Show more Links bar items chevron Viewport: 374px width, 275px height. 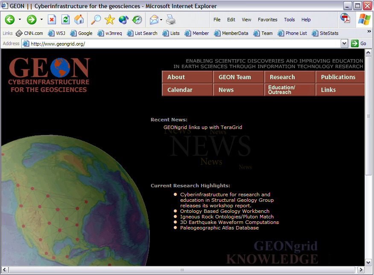pos(369,31)
